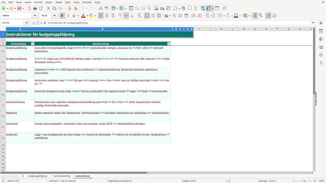The height and width of the screenshot is (183, 326).
Task: Toggle Center Vertically alignment
Action: [x=126, y=16]
